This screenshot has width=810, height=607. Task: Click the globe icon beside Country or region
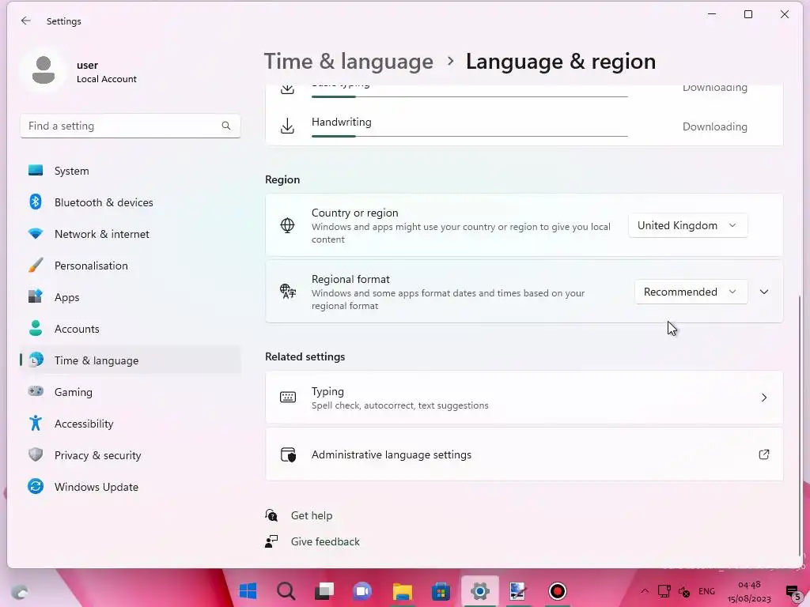point(287,225)
